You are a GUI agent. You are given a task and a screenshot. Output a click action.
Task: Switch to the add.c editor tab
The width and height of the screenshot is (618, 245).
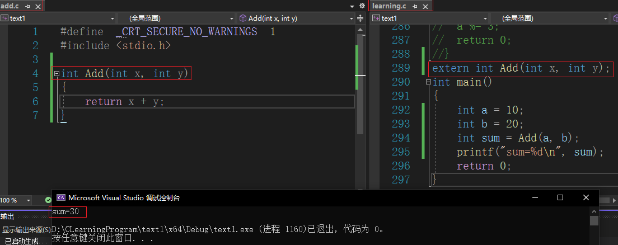coord(10,6)
